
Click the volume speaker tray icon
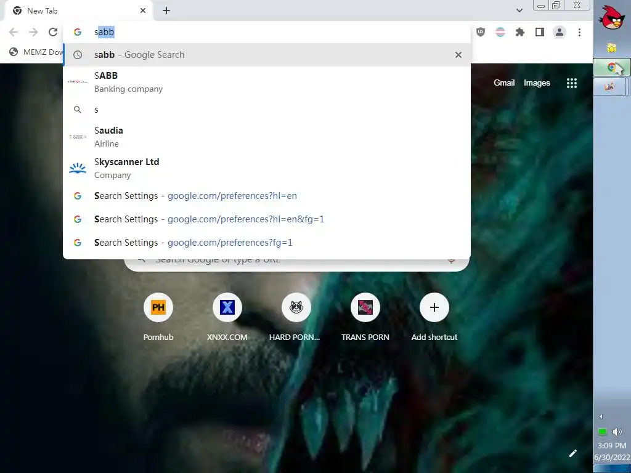point(617,432)
